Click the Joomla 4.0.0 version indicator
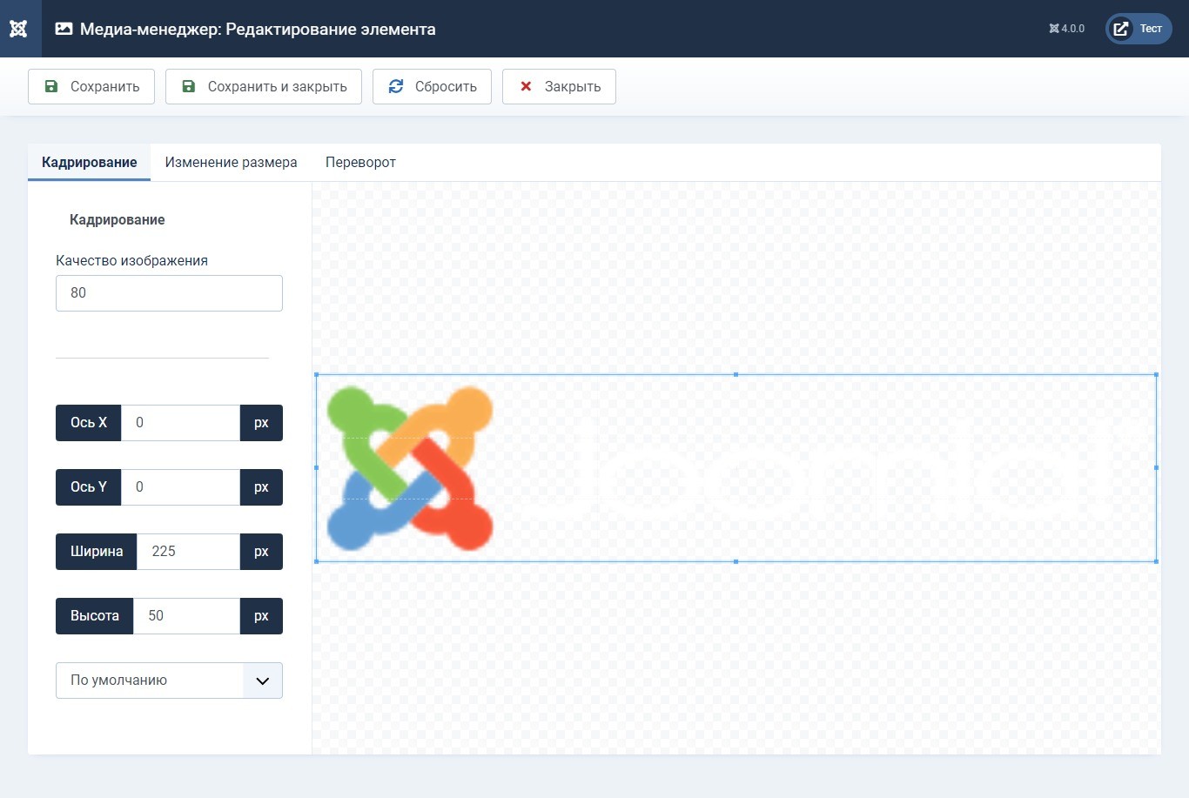The height and width of the screenshot is (798, 1189). (x=1066, y=29)
